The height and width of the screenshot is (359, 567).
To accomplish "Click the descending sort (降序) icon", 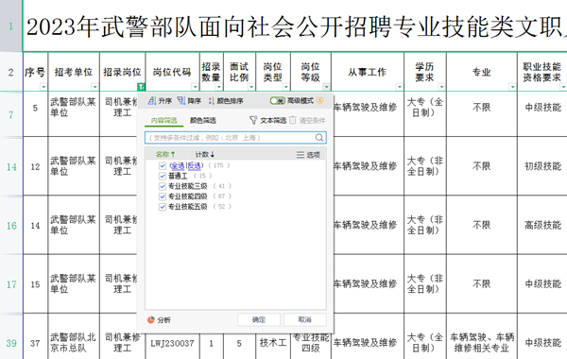I will [181, 101].
